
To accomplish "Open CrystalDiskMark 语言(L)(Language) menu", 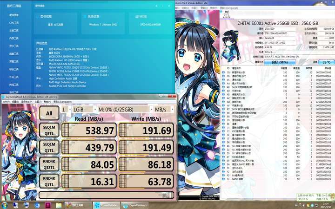I will (62, 102).
